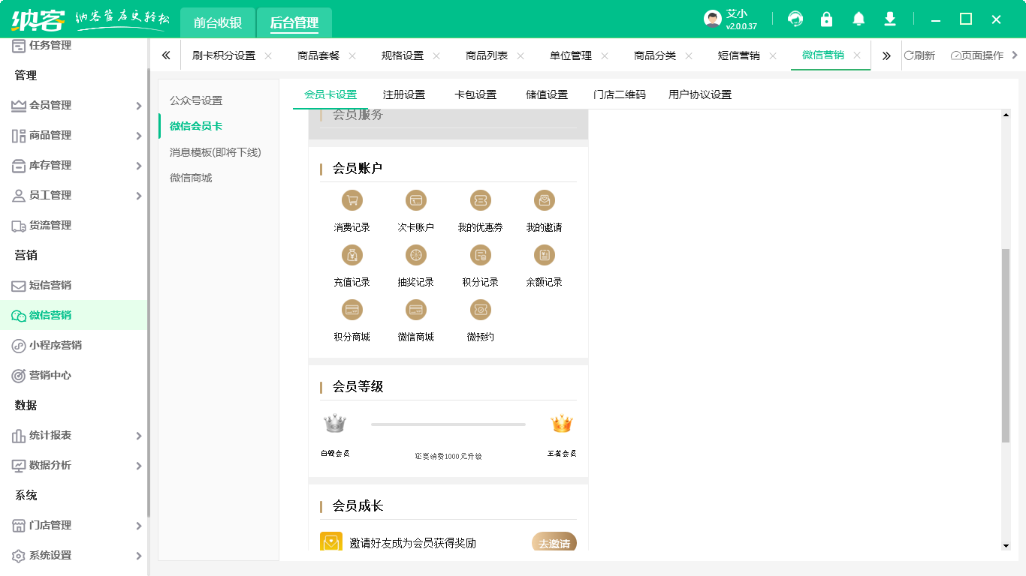Select the 抽奖记录 lottery record icon
Viewport: 1026px width, 576px height.
(x=415, y=255)
